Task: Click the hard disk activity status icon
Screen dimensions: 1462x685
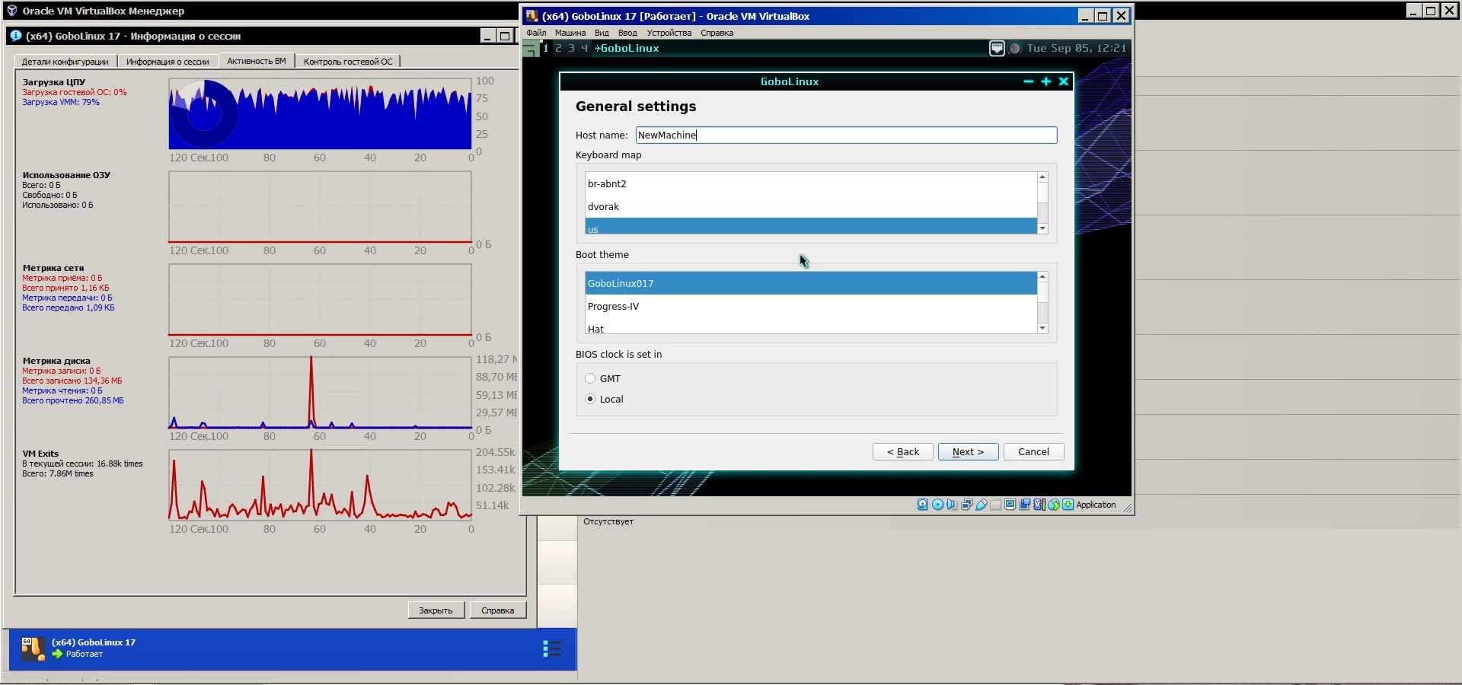Action: pyautogui.click(x=922, y=505)
